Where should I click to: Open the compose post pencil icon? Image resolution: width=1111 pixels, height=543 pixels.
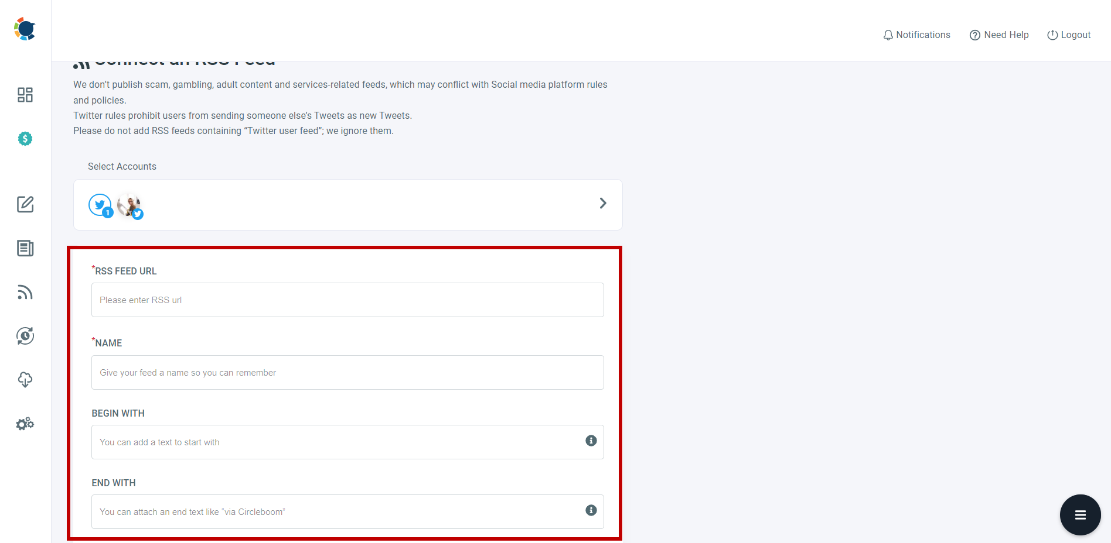(25, 204)
